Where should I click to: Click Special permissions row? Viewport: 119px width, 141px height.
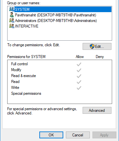click(60, 93)
